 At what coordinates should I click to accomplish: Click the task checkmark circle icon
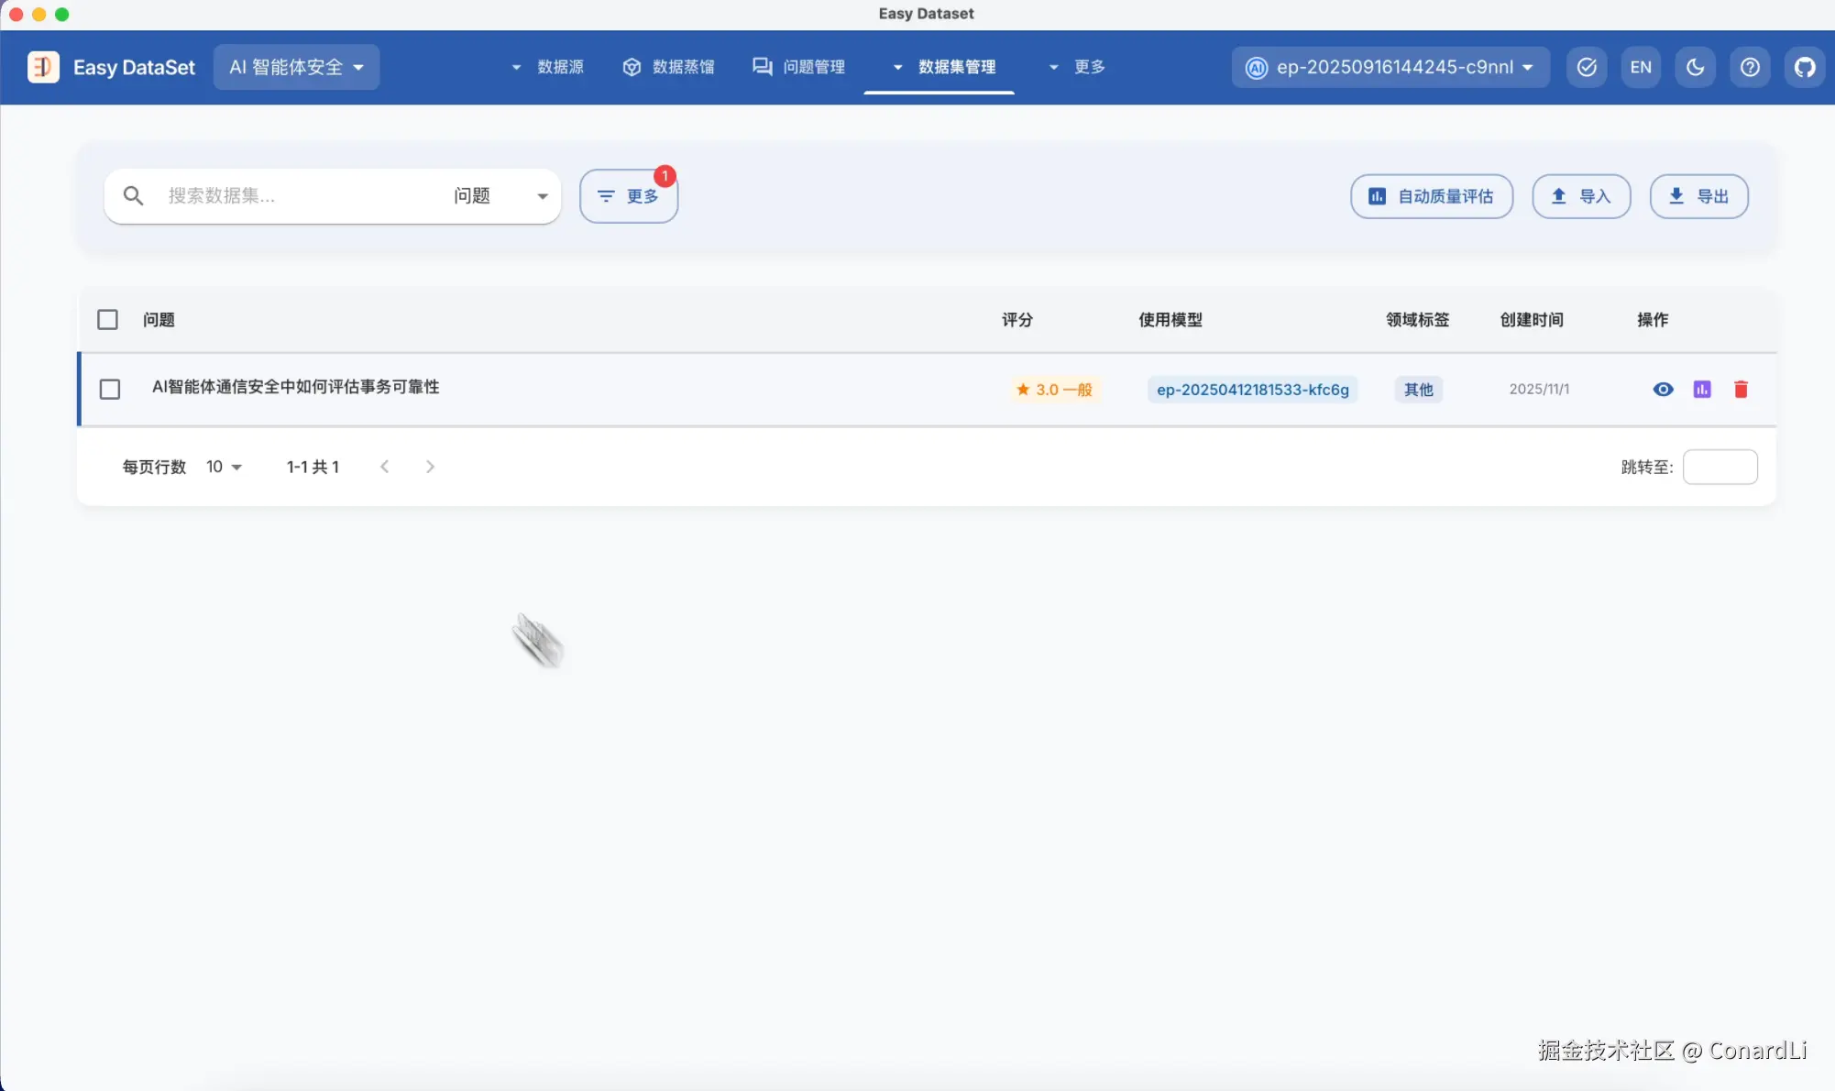click(1587, 67)
